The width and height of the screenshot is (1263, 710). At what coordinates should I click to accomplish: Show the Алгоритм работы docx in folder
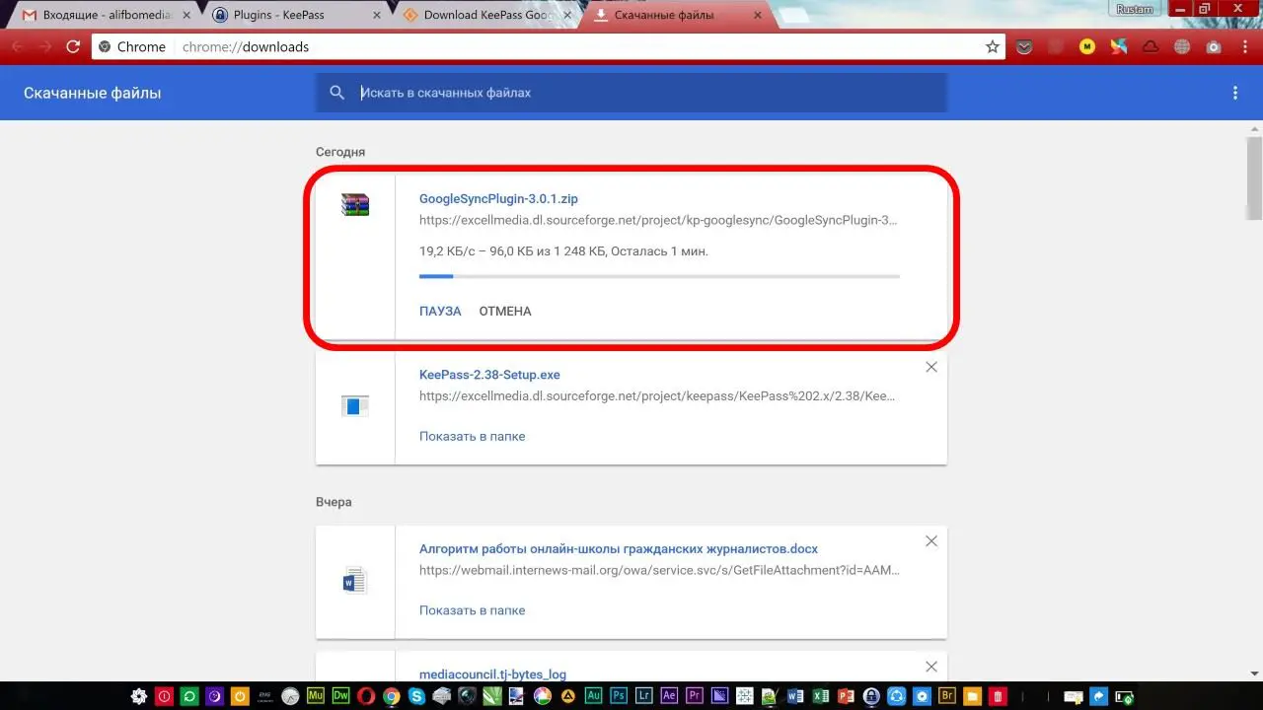pos(472,610)
